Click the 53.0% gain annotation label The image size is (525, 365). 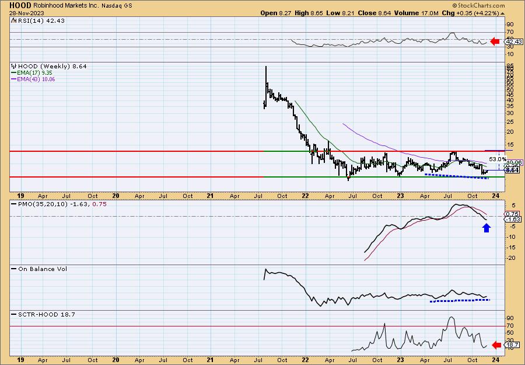[498, 159]
